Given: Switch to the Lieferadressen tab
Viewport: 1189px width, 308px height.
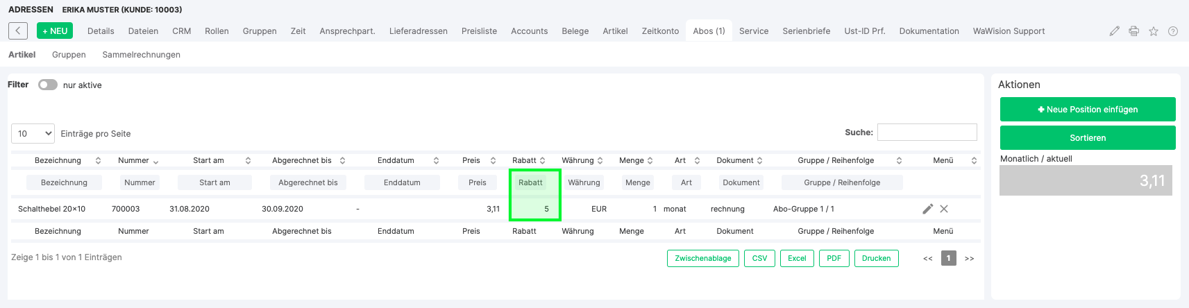Looking at the screenshot, I should tap(418, 31).
